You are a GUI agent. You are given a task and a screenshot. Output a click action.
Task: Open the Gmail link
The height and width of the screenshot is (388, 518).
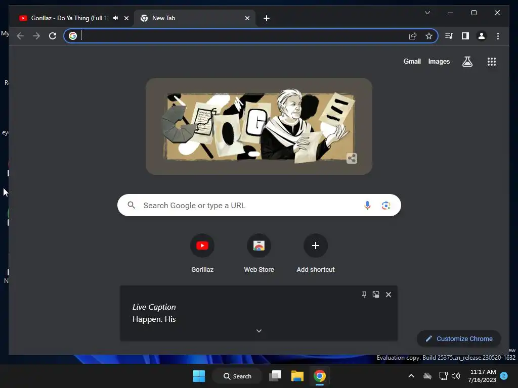tap(412, 61)
